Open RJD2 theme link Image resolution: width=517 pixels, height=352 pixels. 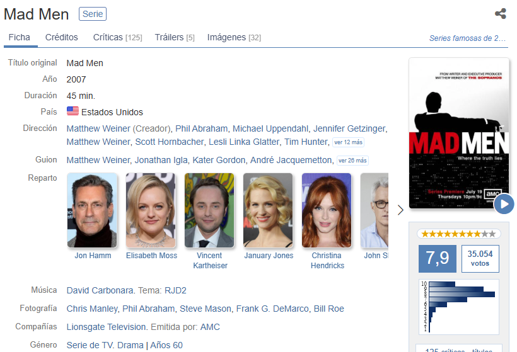click(x=175, y=290)
